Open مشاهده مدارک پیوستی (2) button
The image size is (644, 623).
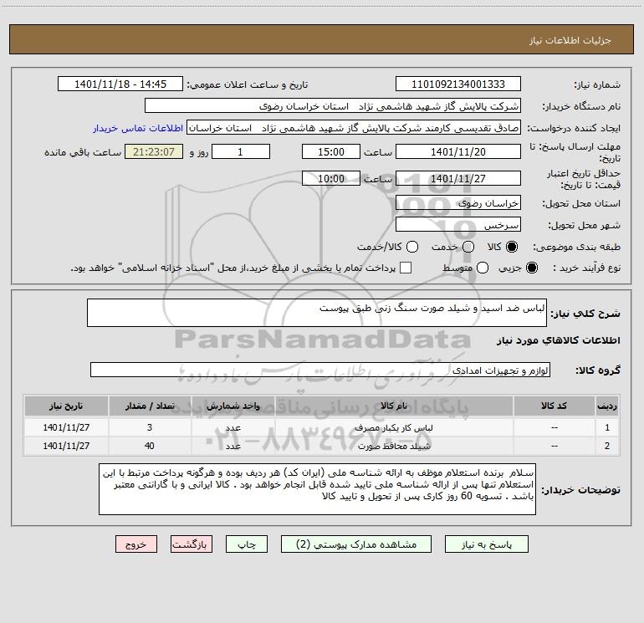pos(356,544)
